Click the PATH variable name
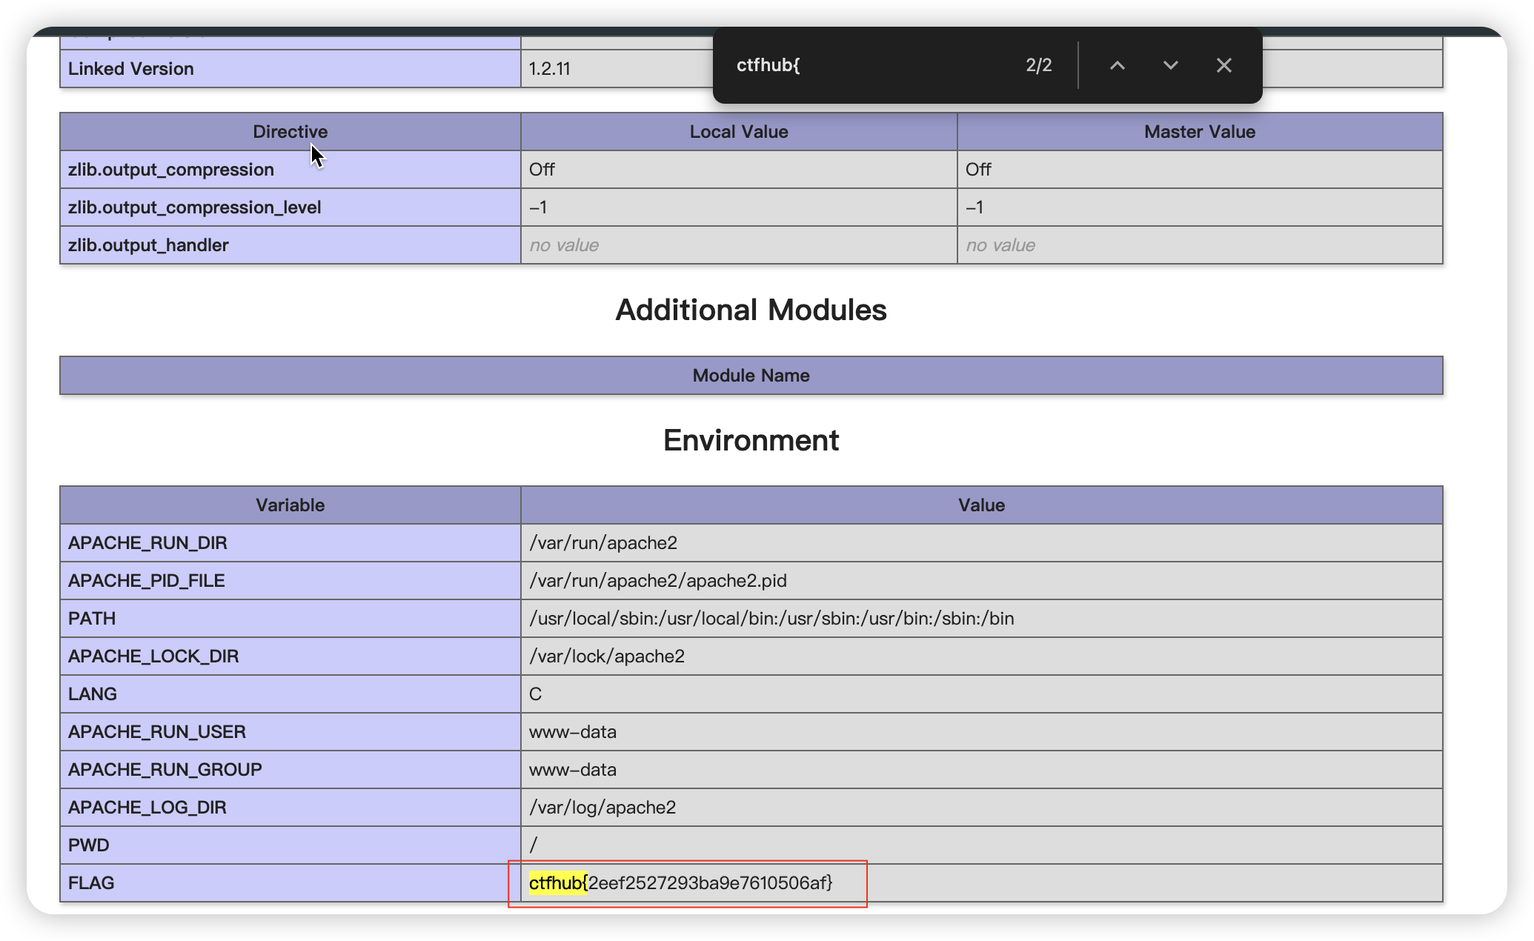 point(92,619)
